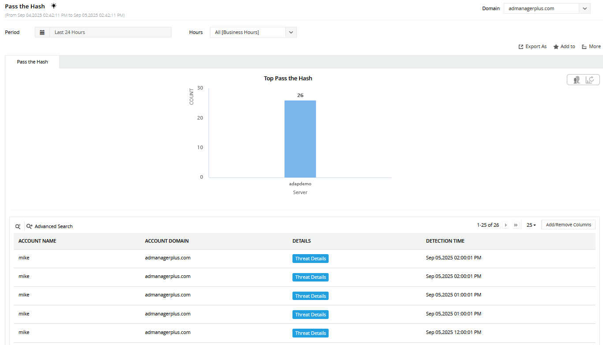
Task: Click the Add/Remove Columns button
Action: 568,225
